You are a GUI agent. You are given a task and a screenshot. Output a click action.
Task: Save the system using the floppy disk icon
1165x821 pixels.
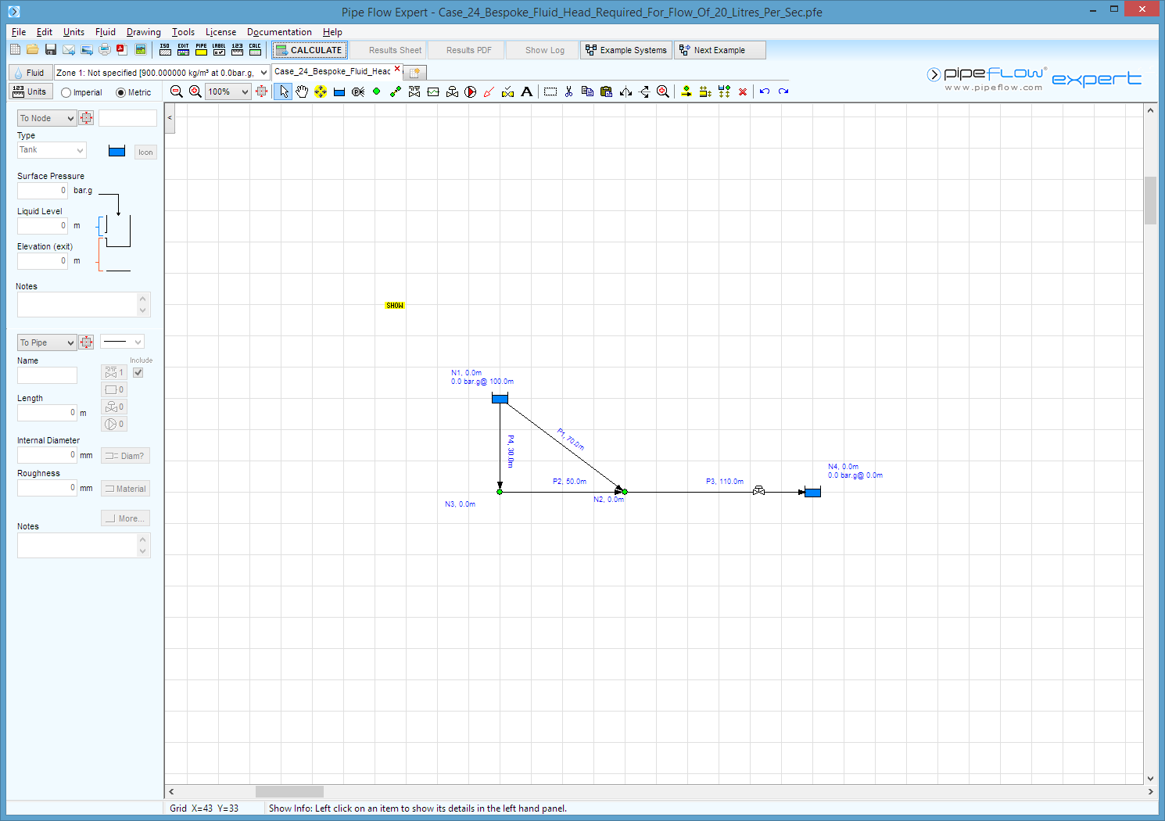(51, 49)
